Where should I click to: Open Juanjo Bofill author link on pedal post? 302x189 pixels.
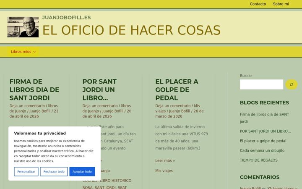(180, 111)
